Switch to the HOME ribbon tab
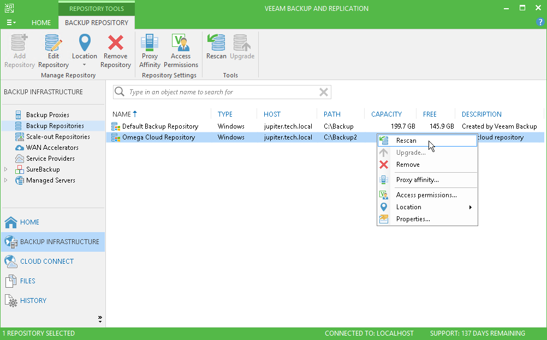This screenshot has height=340, width=547. 41,23
